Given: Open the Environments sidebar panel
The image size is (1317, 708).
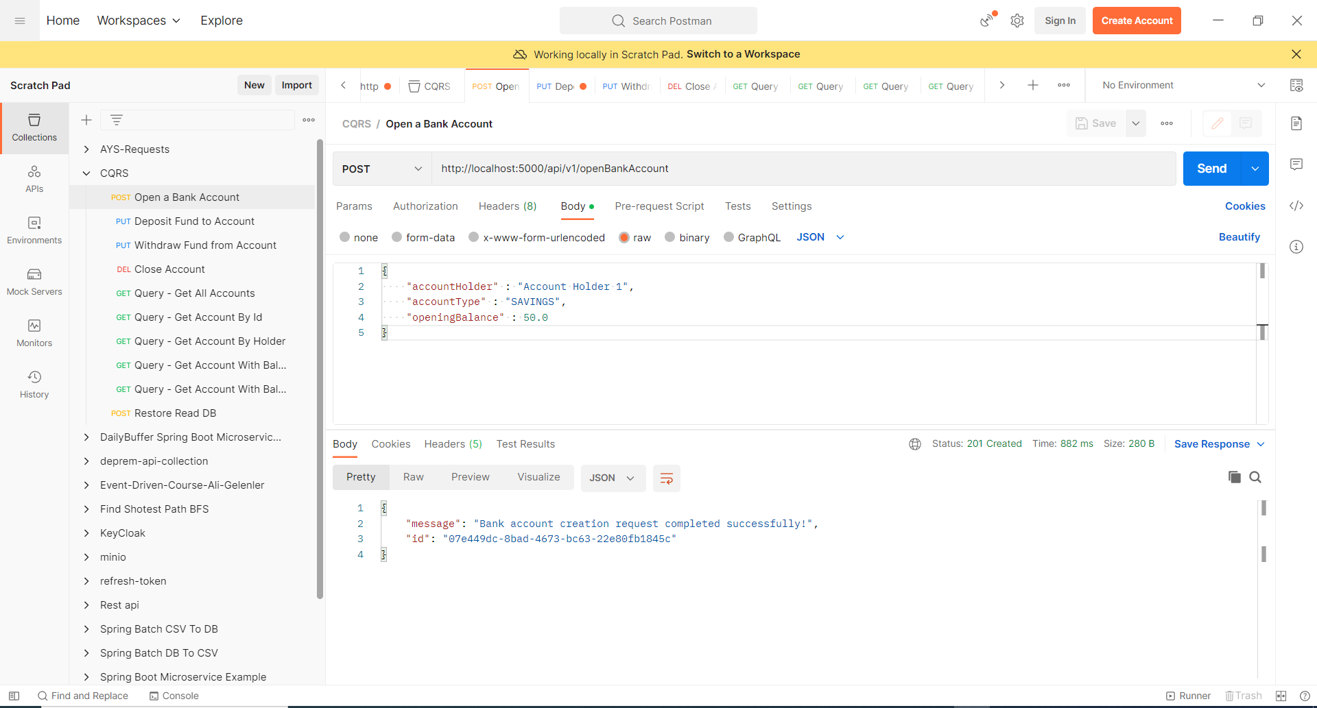Looking at the screenshot, I should click(x=34, y=231).
